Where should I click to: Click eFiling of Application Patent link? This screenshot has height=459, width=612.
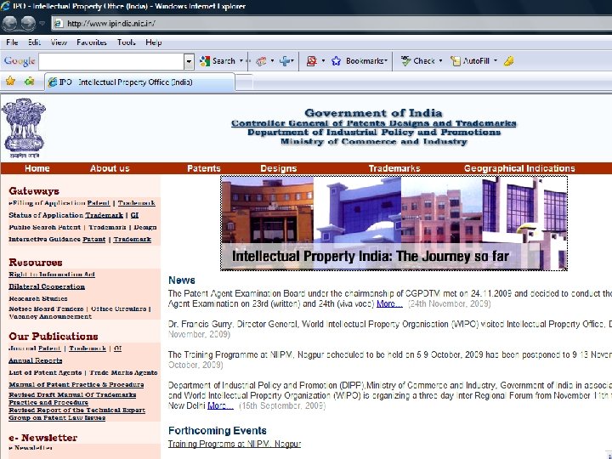click(99, 203)
